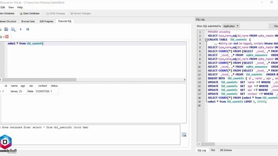This screenshot has height=156, width=278.
Task: Click Revert Changes toolbar button
Action: pos(80,13)
